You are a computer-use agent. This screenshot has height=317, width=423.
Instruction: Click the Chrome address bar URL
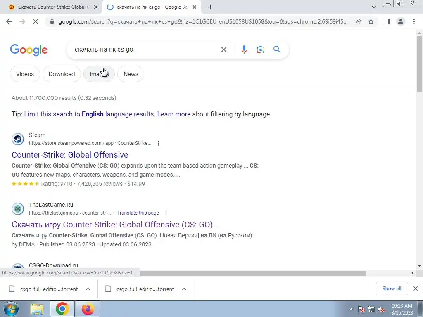203,21
